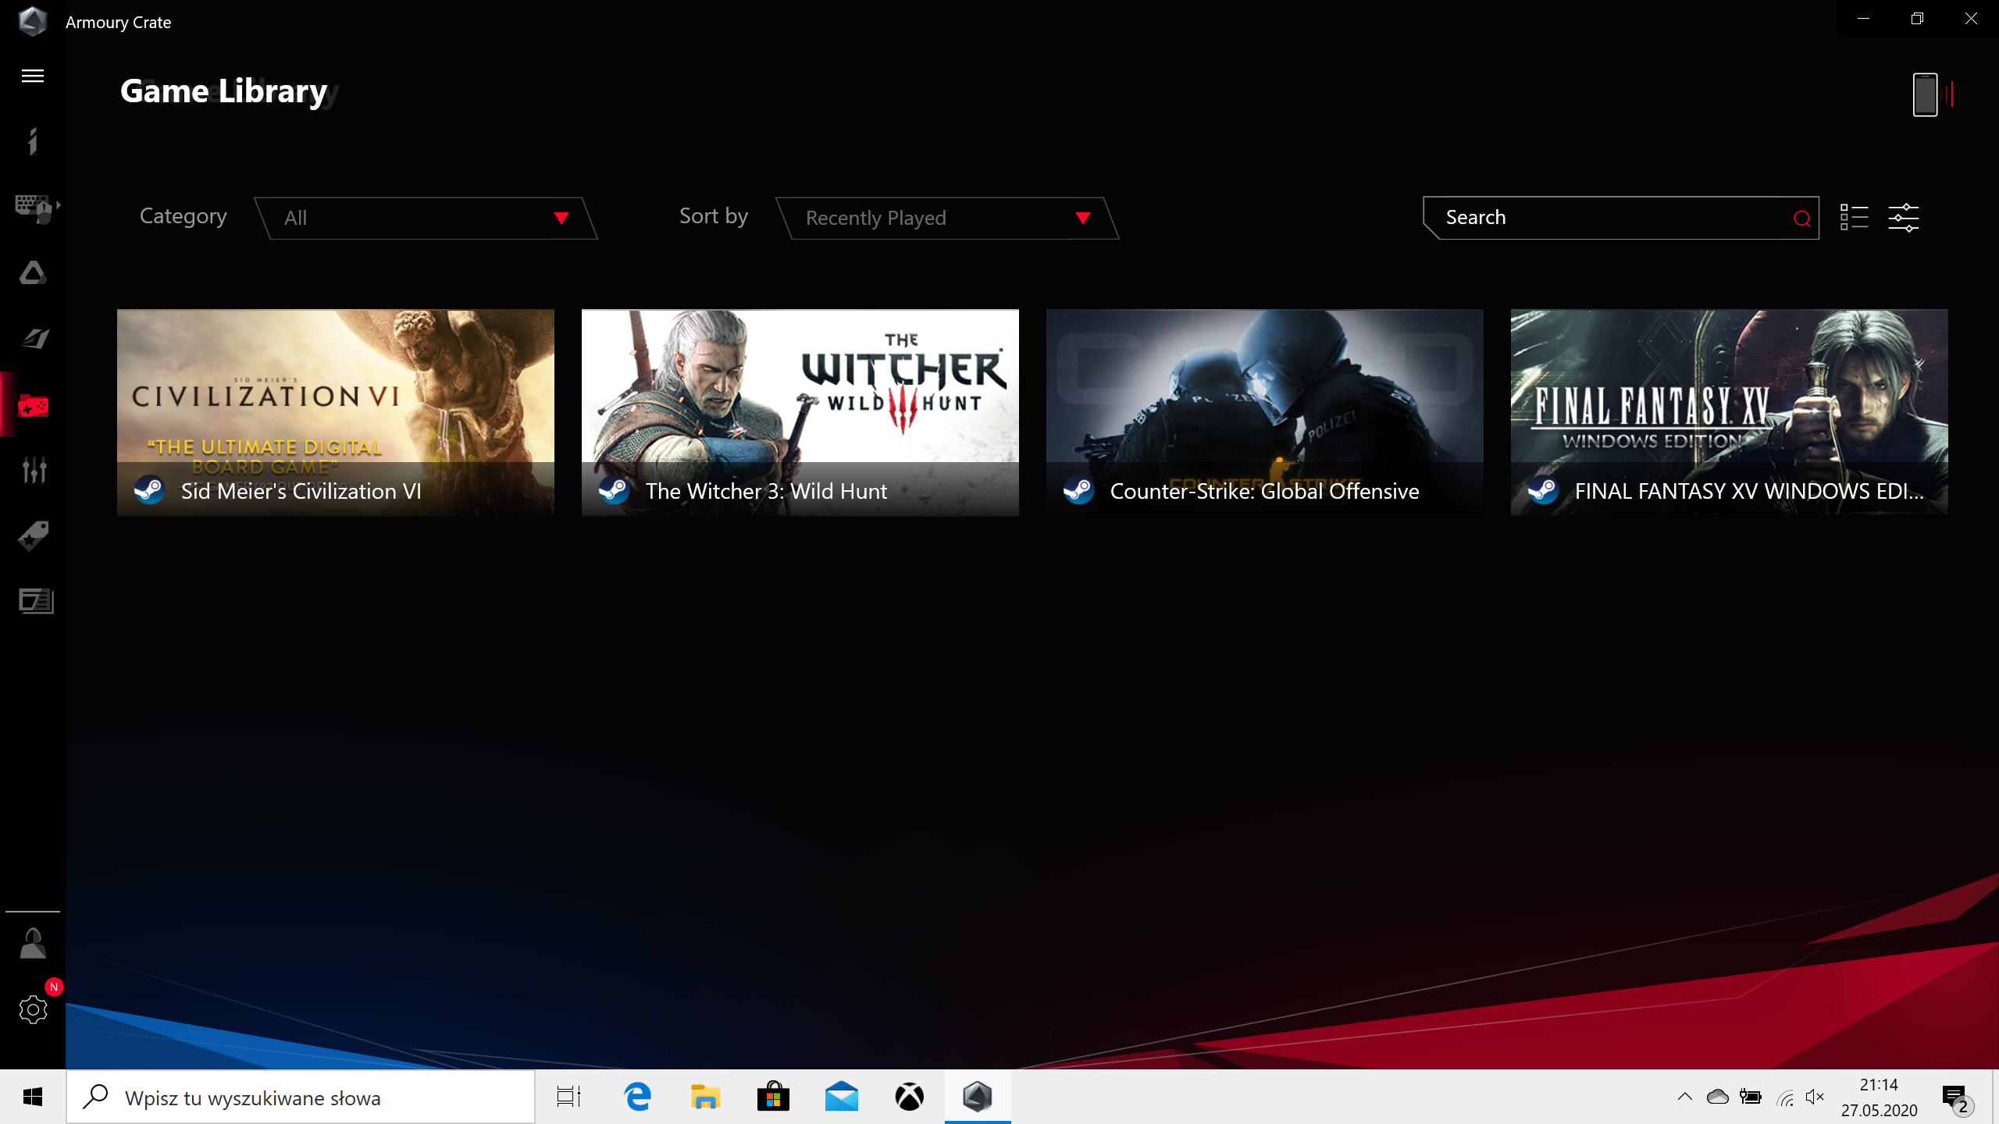Viewport: 1999px width, 1124px height.
Task: Toggle list view of the game library
Action: 1854,218
